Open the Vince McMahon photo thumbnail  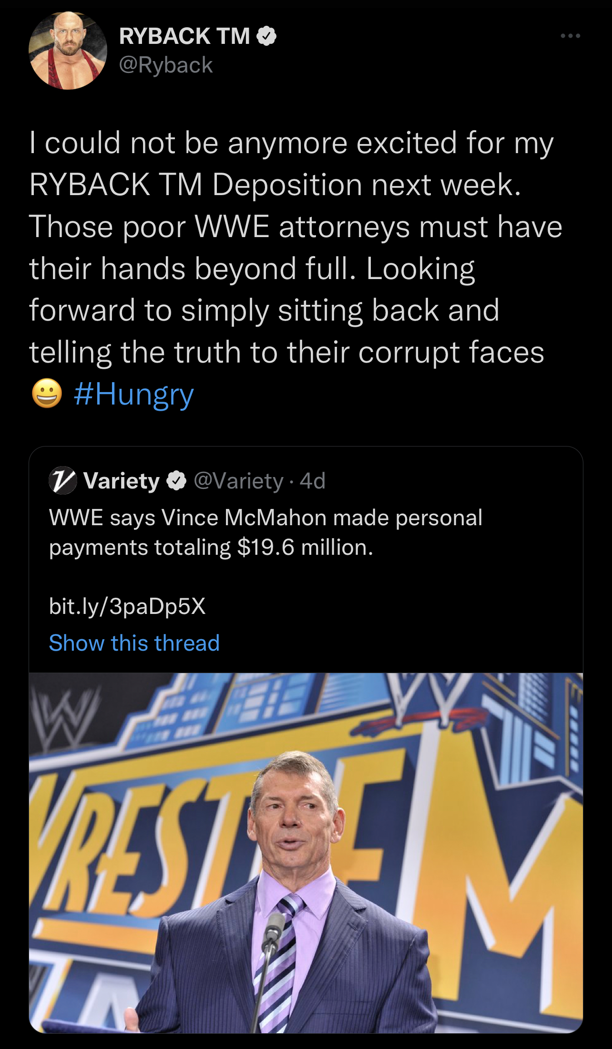[306, 852]
